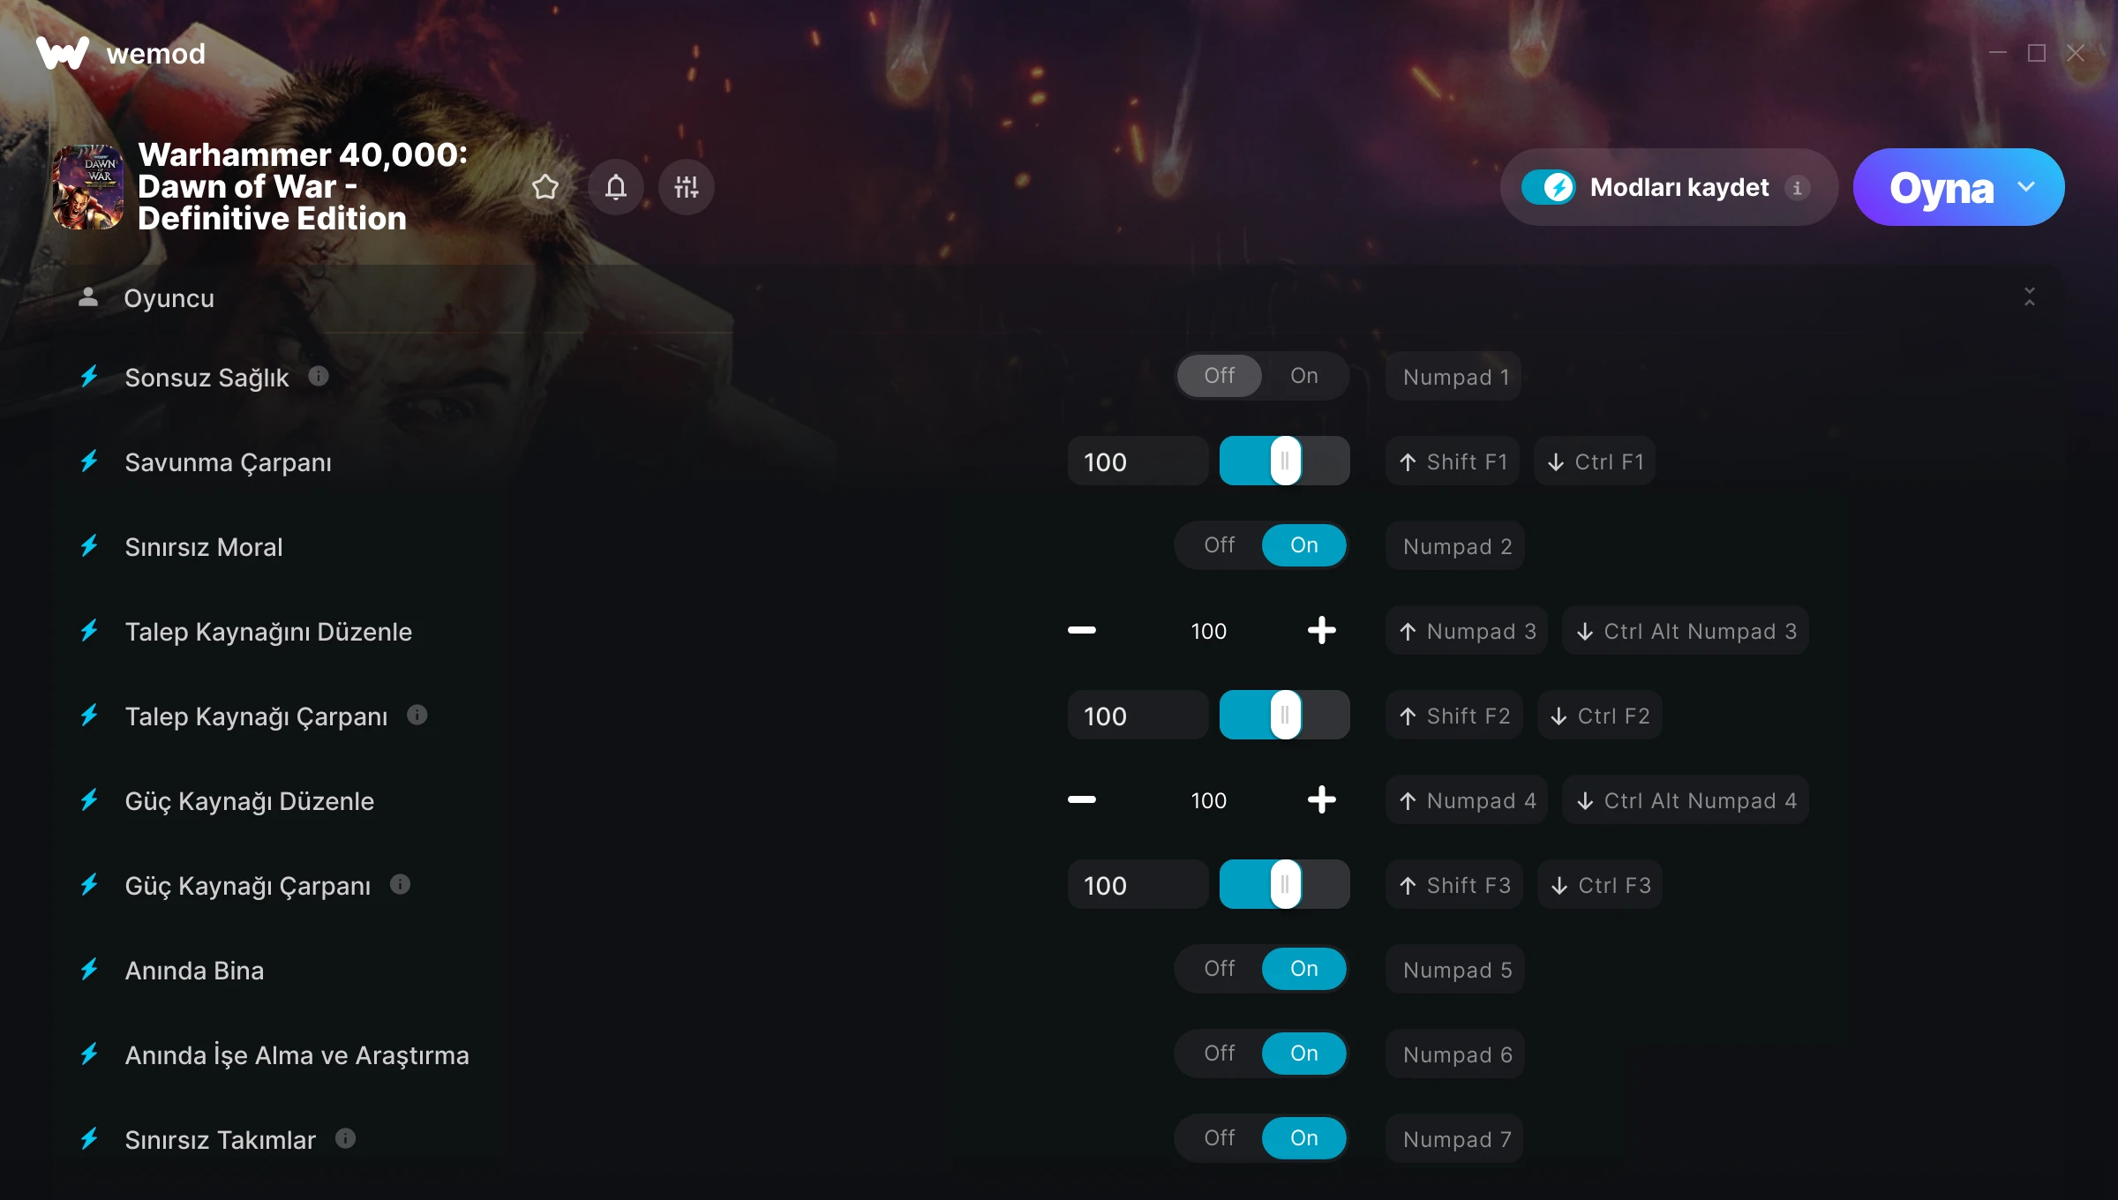This screenshot has height=1200, width=2118.
Task: Click the WeMod logo
Action: point(121,54)
